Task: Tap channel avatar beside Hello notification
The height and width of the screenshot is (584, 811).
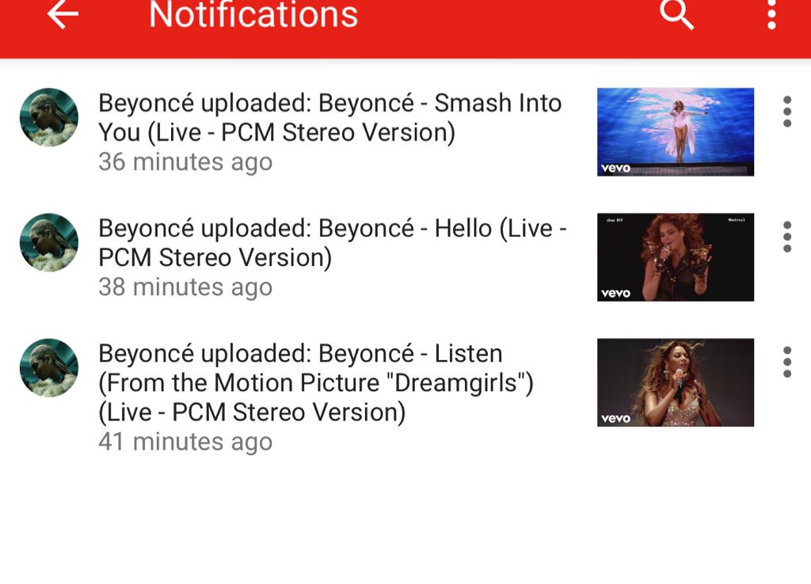Action: tap(49, 242)
